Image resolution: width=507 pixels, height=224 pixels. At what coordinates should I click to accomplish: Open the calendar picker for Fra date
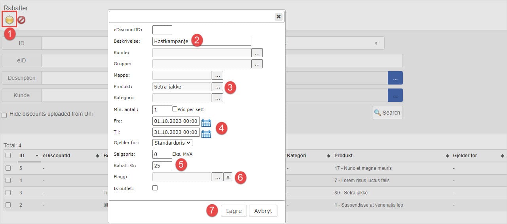coord(206,122)
